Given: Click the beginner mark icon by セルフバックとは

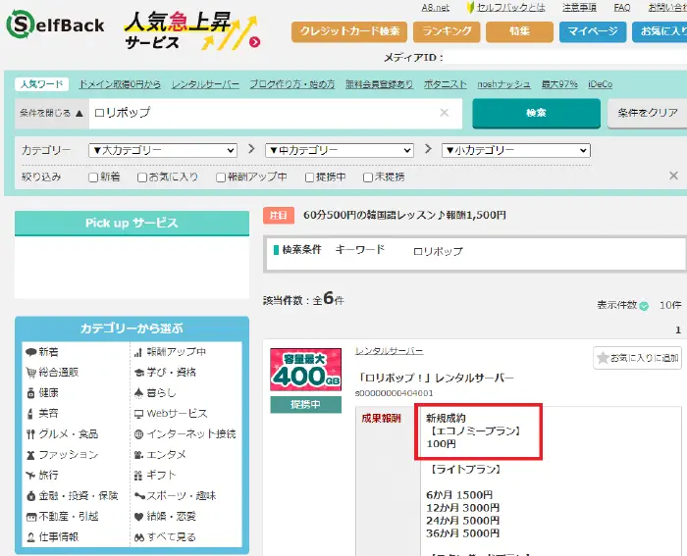Looking at the screenshot, I should [470, 8].
